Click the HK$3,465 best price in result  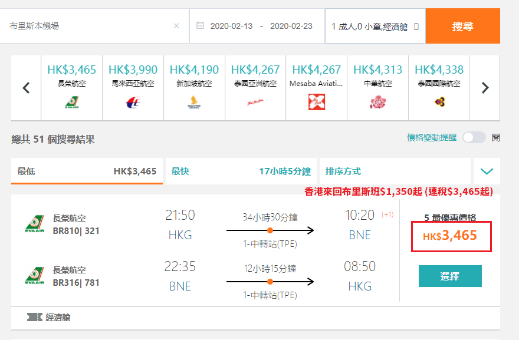tap(450, 236)
